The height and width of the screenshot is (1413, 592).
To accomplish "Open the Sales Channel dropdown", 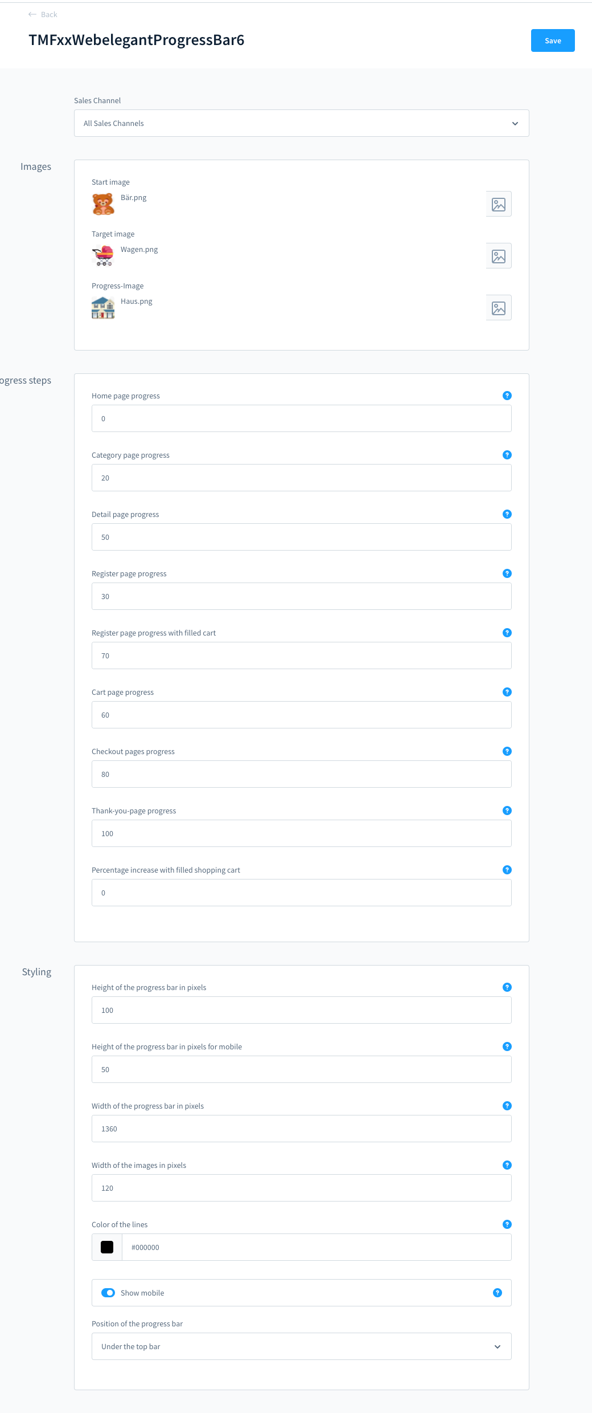I will coord(302,123).
